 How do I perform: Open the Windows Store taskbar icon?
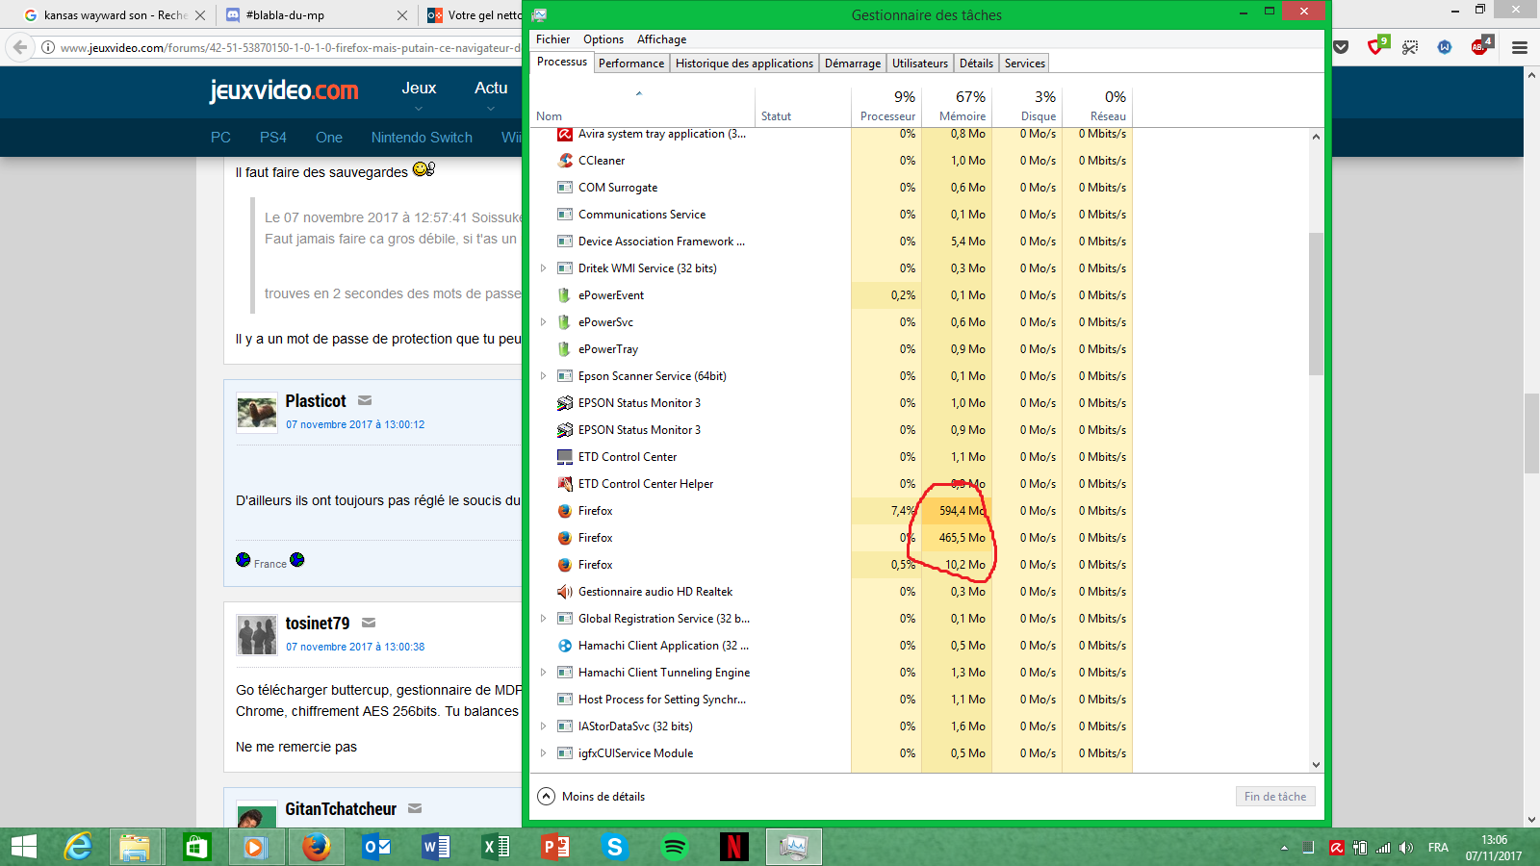(x=196, y=847)
